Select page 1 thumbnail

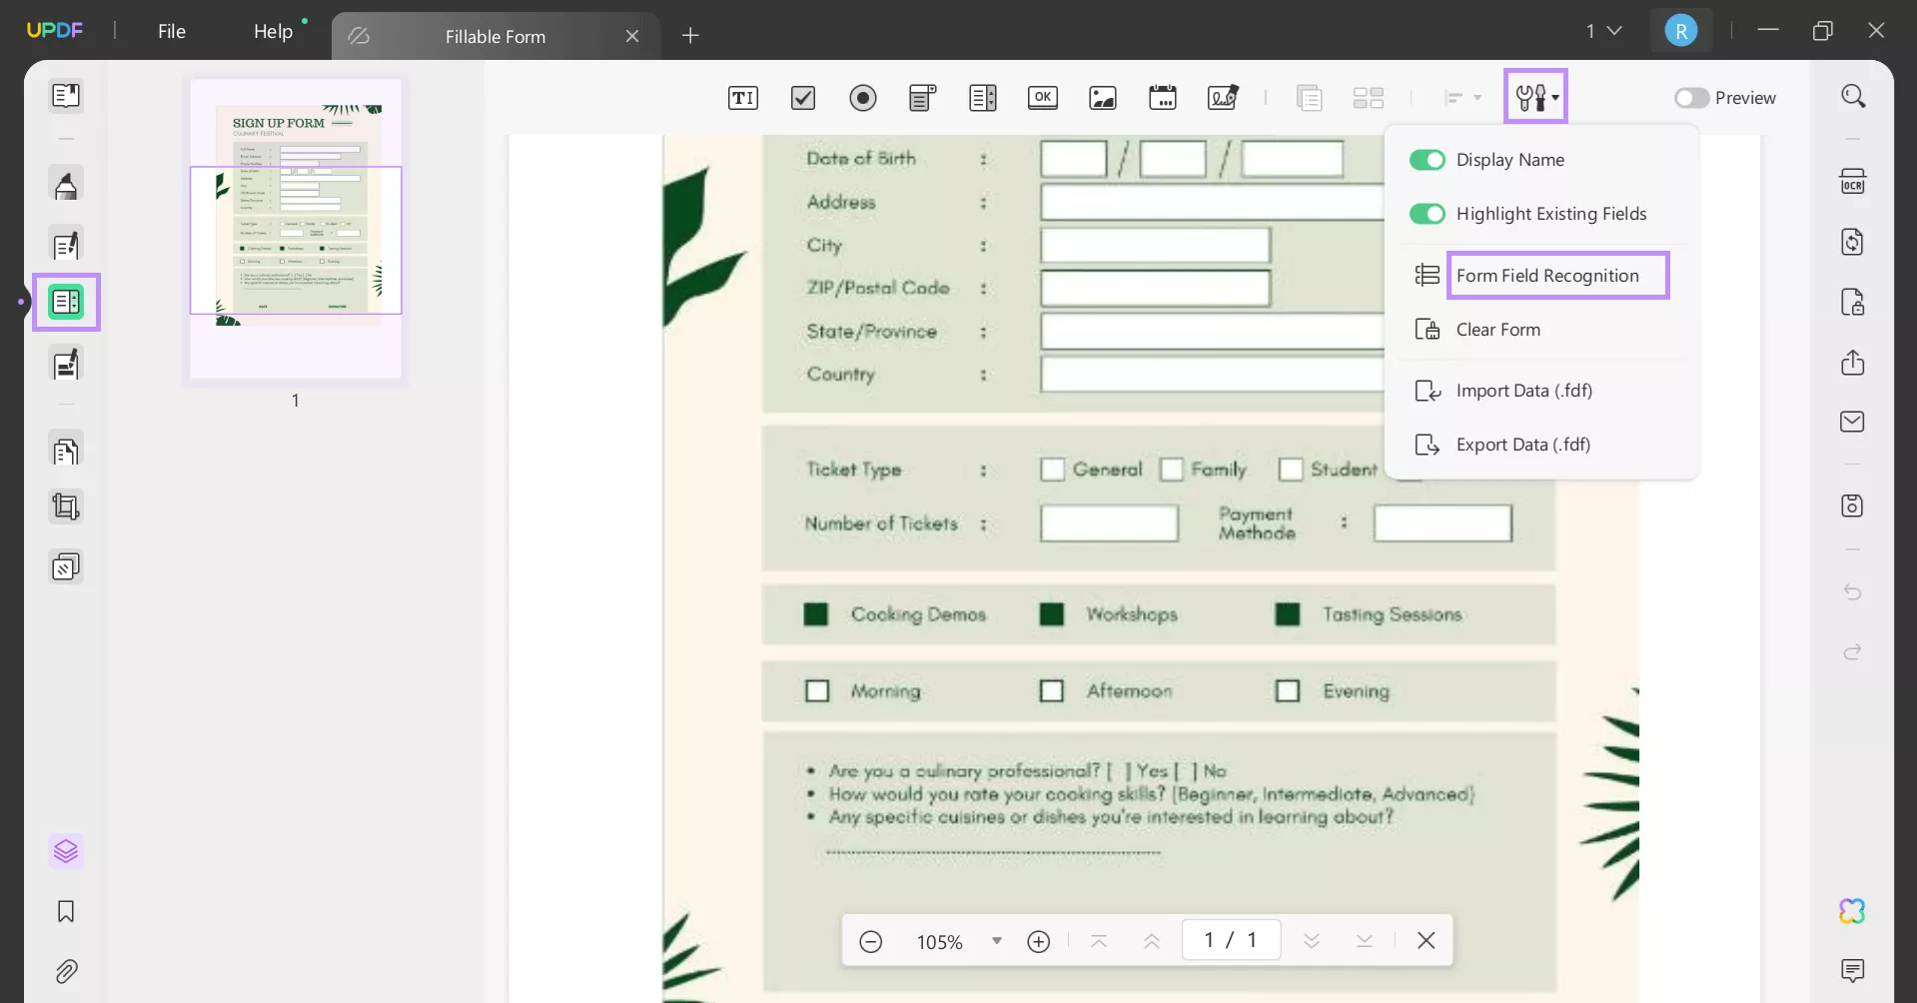coord(296,230)
